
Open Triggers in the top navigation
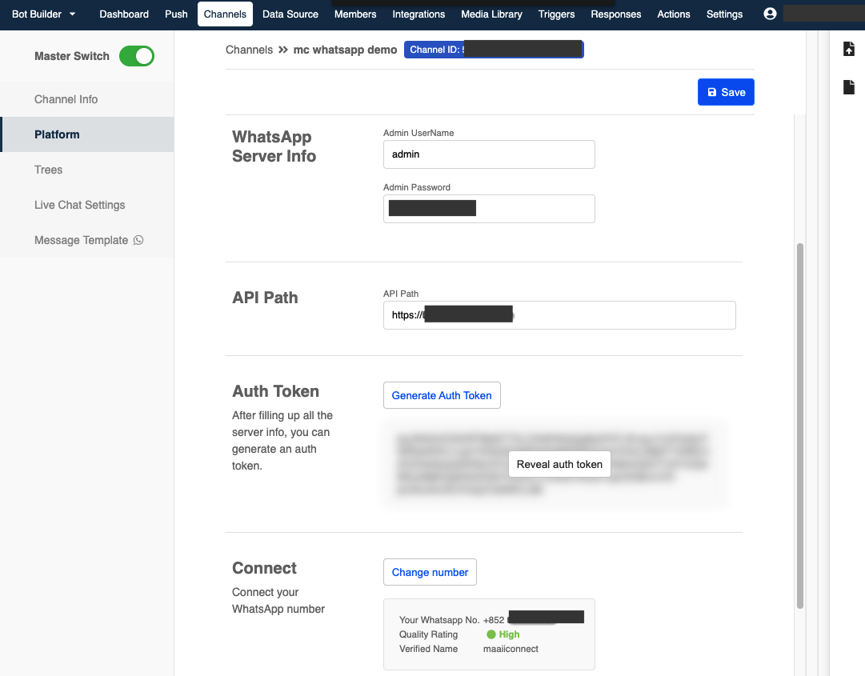pos(556,14)
